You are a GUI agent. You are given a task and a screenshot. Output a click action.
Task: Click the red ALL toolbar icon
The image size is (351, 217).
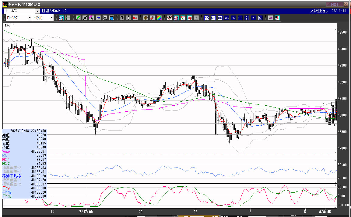[135, 18]
